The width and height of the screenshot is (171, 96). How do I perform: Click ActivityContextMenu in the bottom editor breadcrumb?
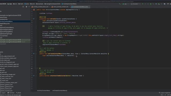click(44, 91)
